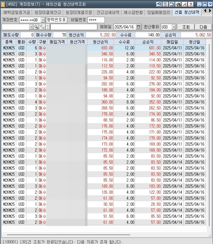Click the screen lock icon in title bar
The width and height of the screenshot is (213, 244).
(178, 4)
